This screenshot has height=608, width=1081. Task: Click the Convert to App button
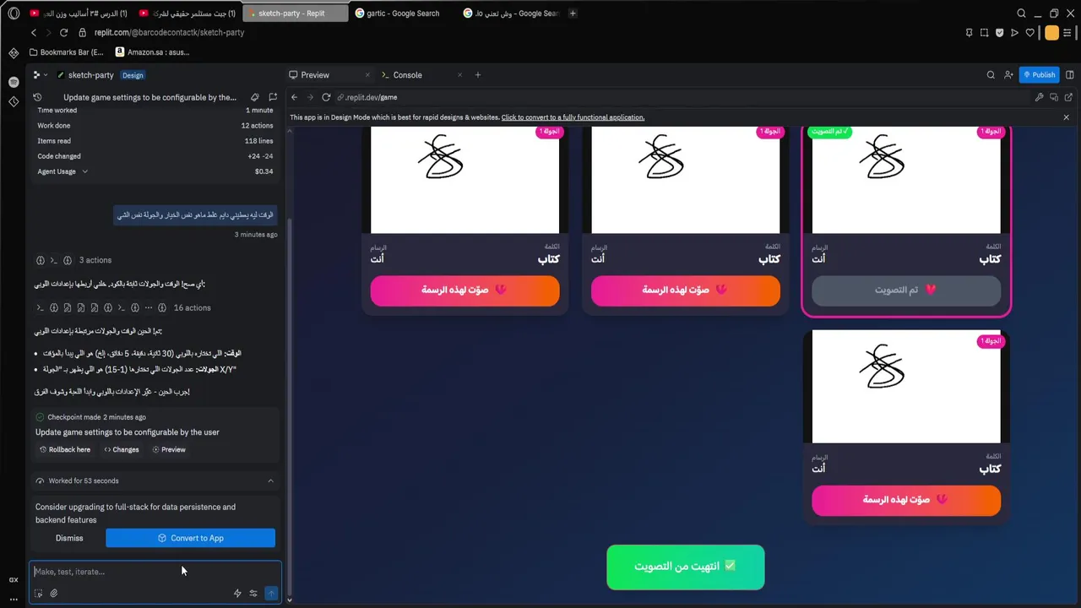coord(190,538)
